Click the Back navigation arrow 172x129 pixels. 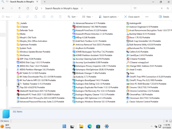[x=3, y=8]
